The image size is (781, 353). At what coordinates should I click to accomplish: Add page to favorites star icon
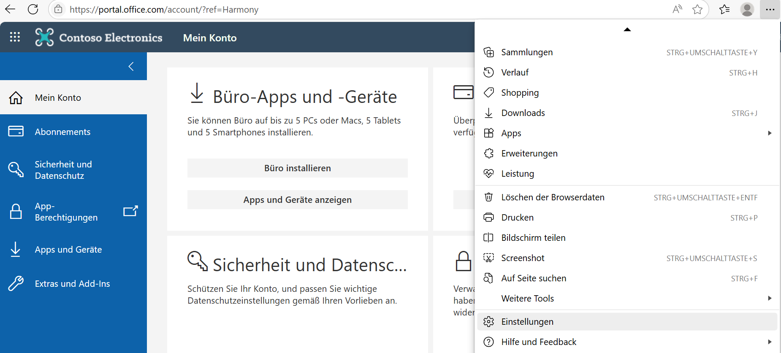[x=697, y=9]
